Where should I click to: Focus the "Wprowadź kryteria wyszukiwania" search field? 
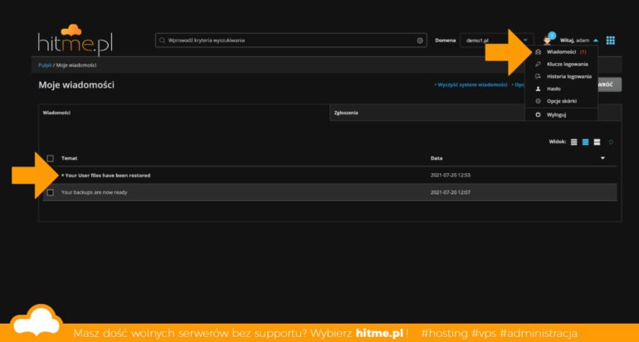(x=291, y=41)
